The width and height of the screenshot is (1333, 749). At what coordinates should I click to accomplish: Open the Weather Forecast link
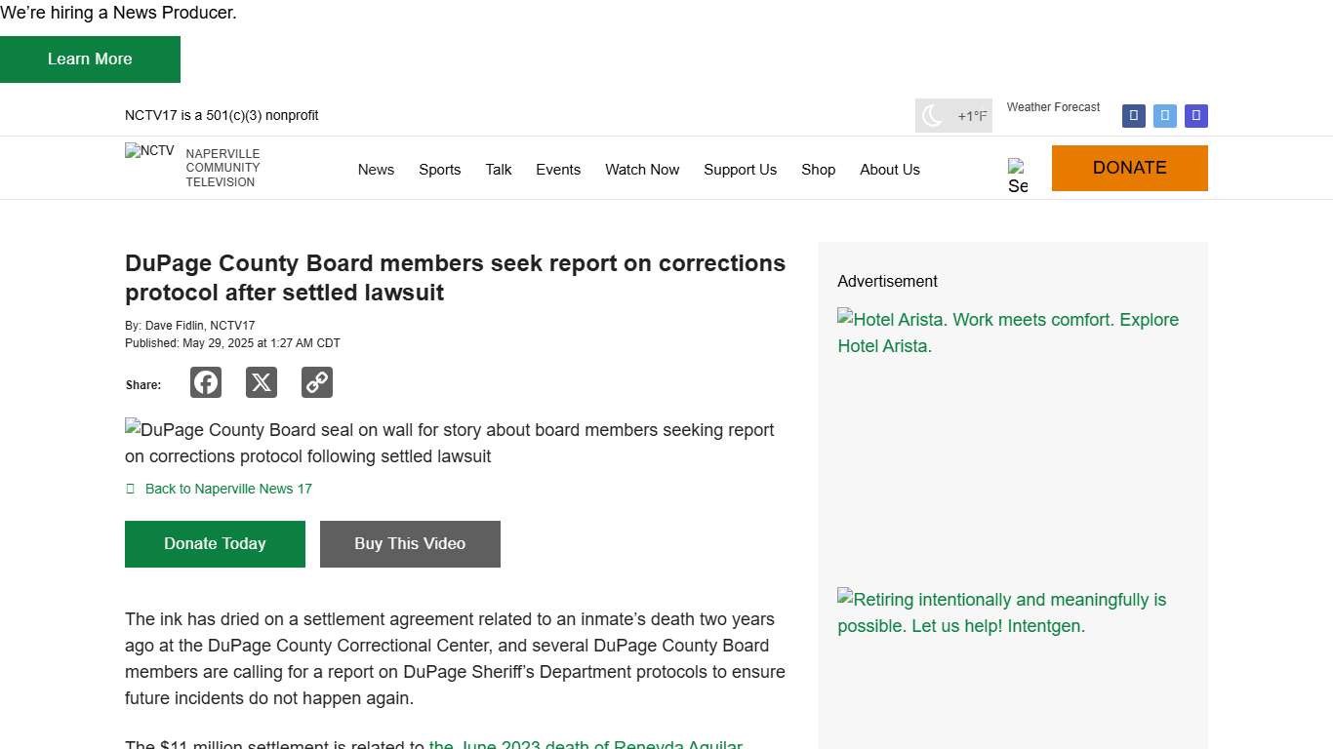1053,107
